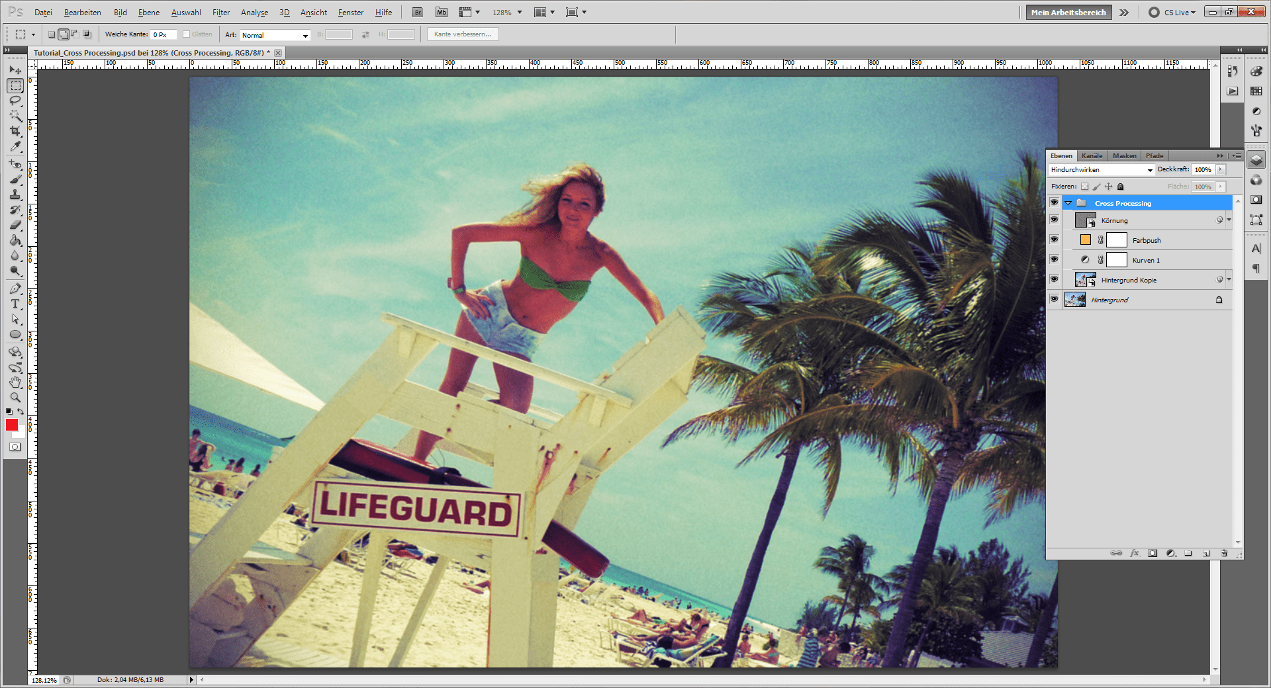Viewport: 1271px width, 688px height.
Task: Open the Hindurchwirken blend mode dropdown
Action: [x=1102, y=170]
